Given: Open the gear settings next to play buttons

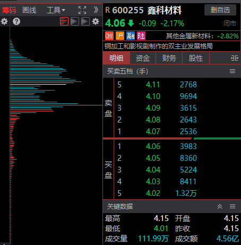Looking at the screenshot, I should click(x=96, y=21).
